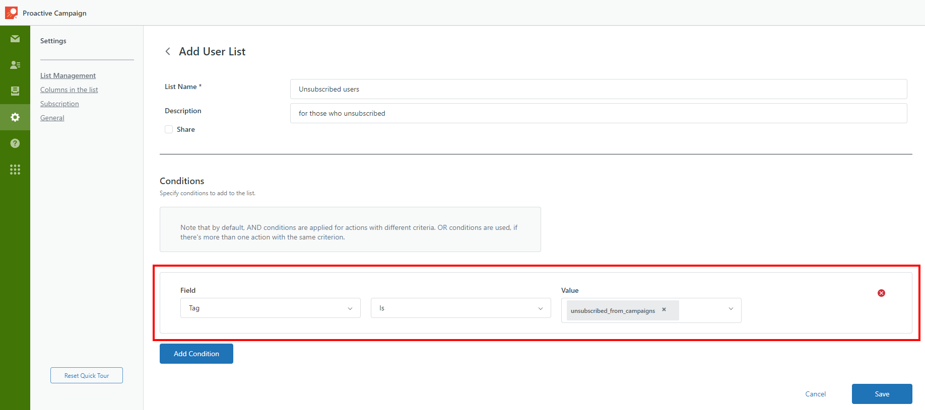Remove the condition with red X icon

pos(881,293)
